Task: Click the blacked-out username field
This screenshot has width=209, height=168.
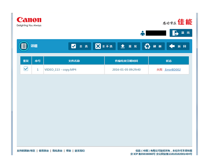Action: point(156,33)
